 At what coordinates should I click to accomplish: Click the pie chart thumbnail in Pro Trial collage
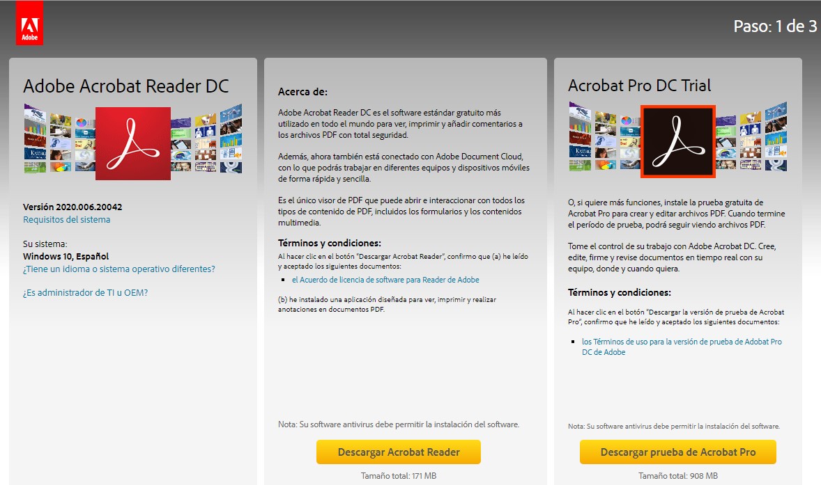[626, 120]
